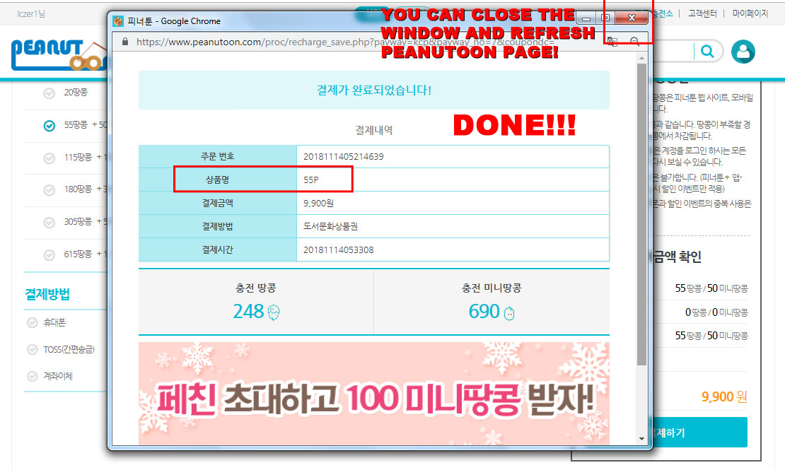Viewport: 785px width, 470px height.
Task: Click the popup scrollbar down arrow
Action: pos(641,439)
